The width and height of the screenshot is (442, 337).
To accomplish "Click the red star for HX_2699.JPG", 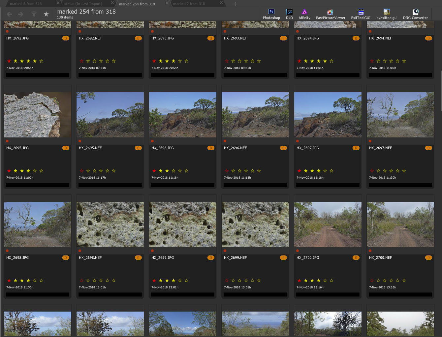I will [x=154, y=281].
